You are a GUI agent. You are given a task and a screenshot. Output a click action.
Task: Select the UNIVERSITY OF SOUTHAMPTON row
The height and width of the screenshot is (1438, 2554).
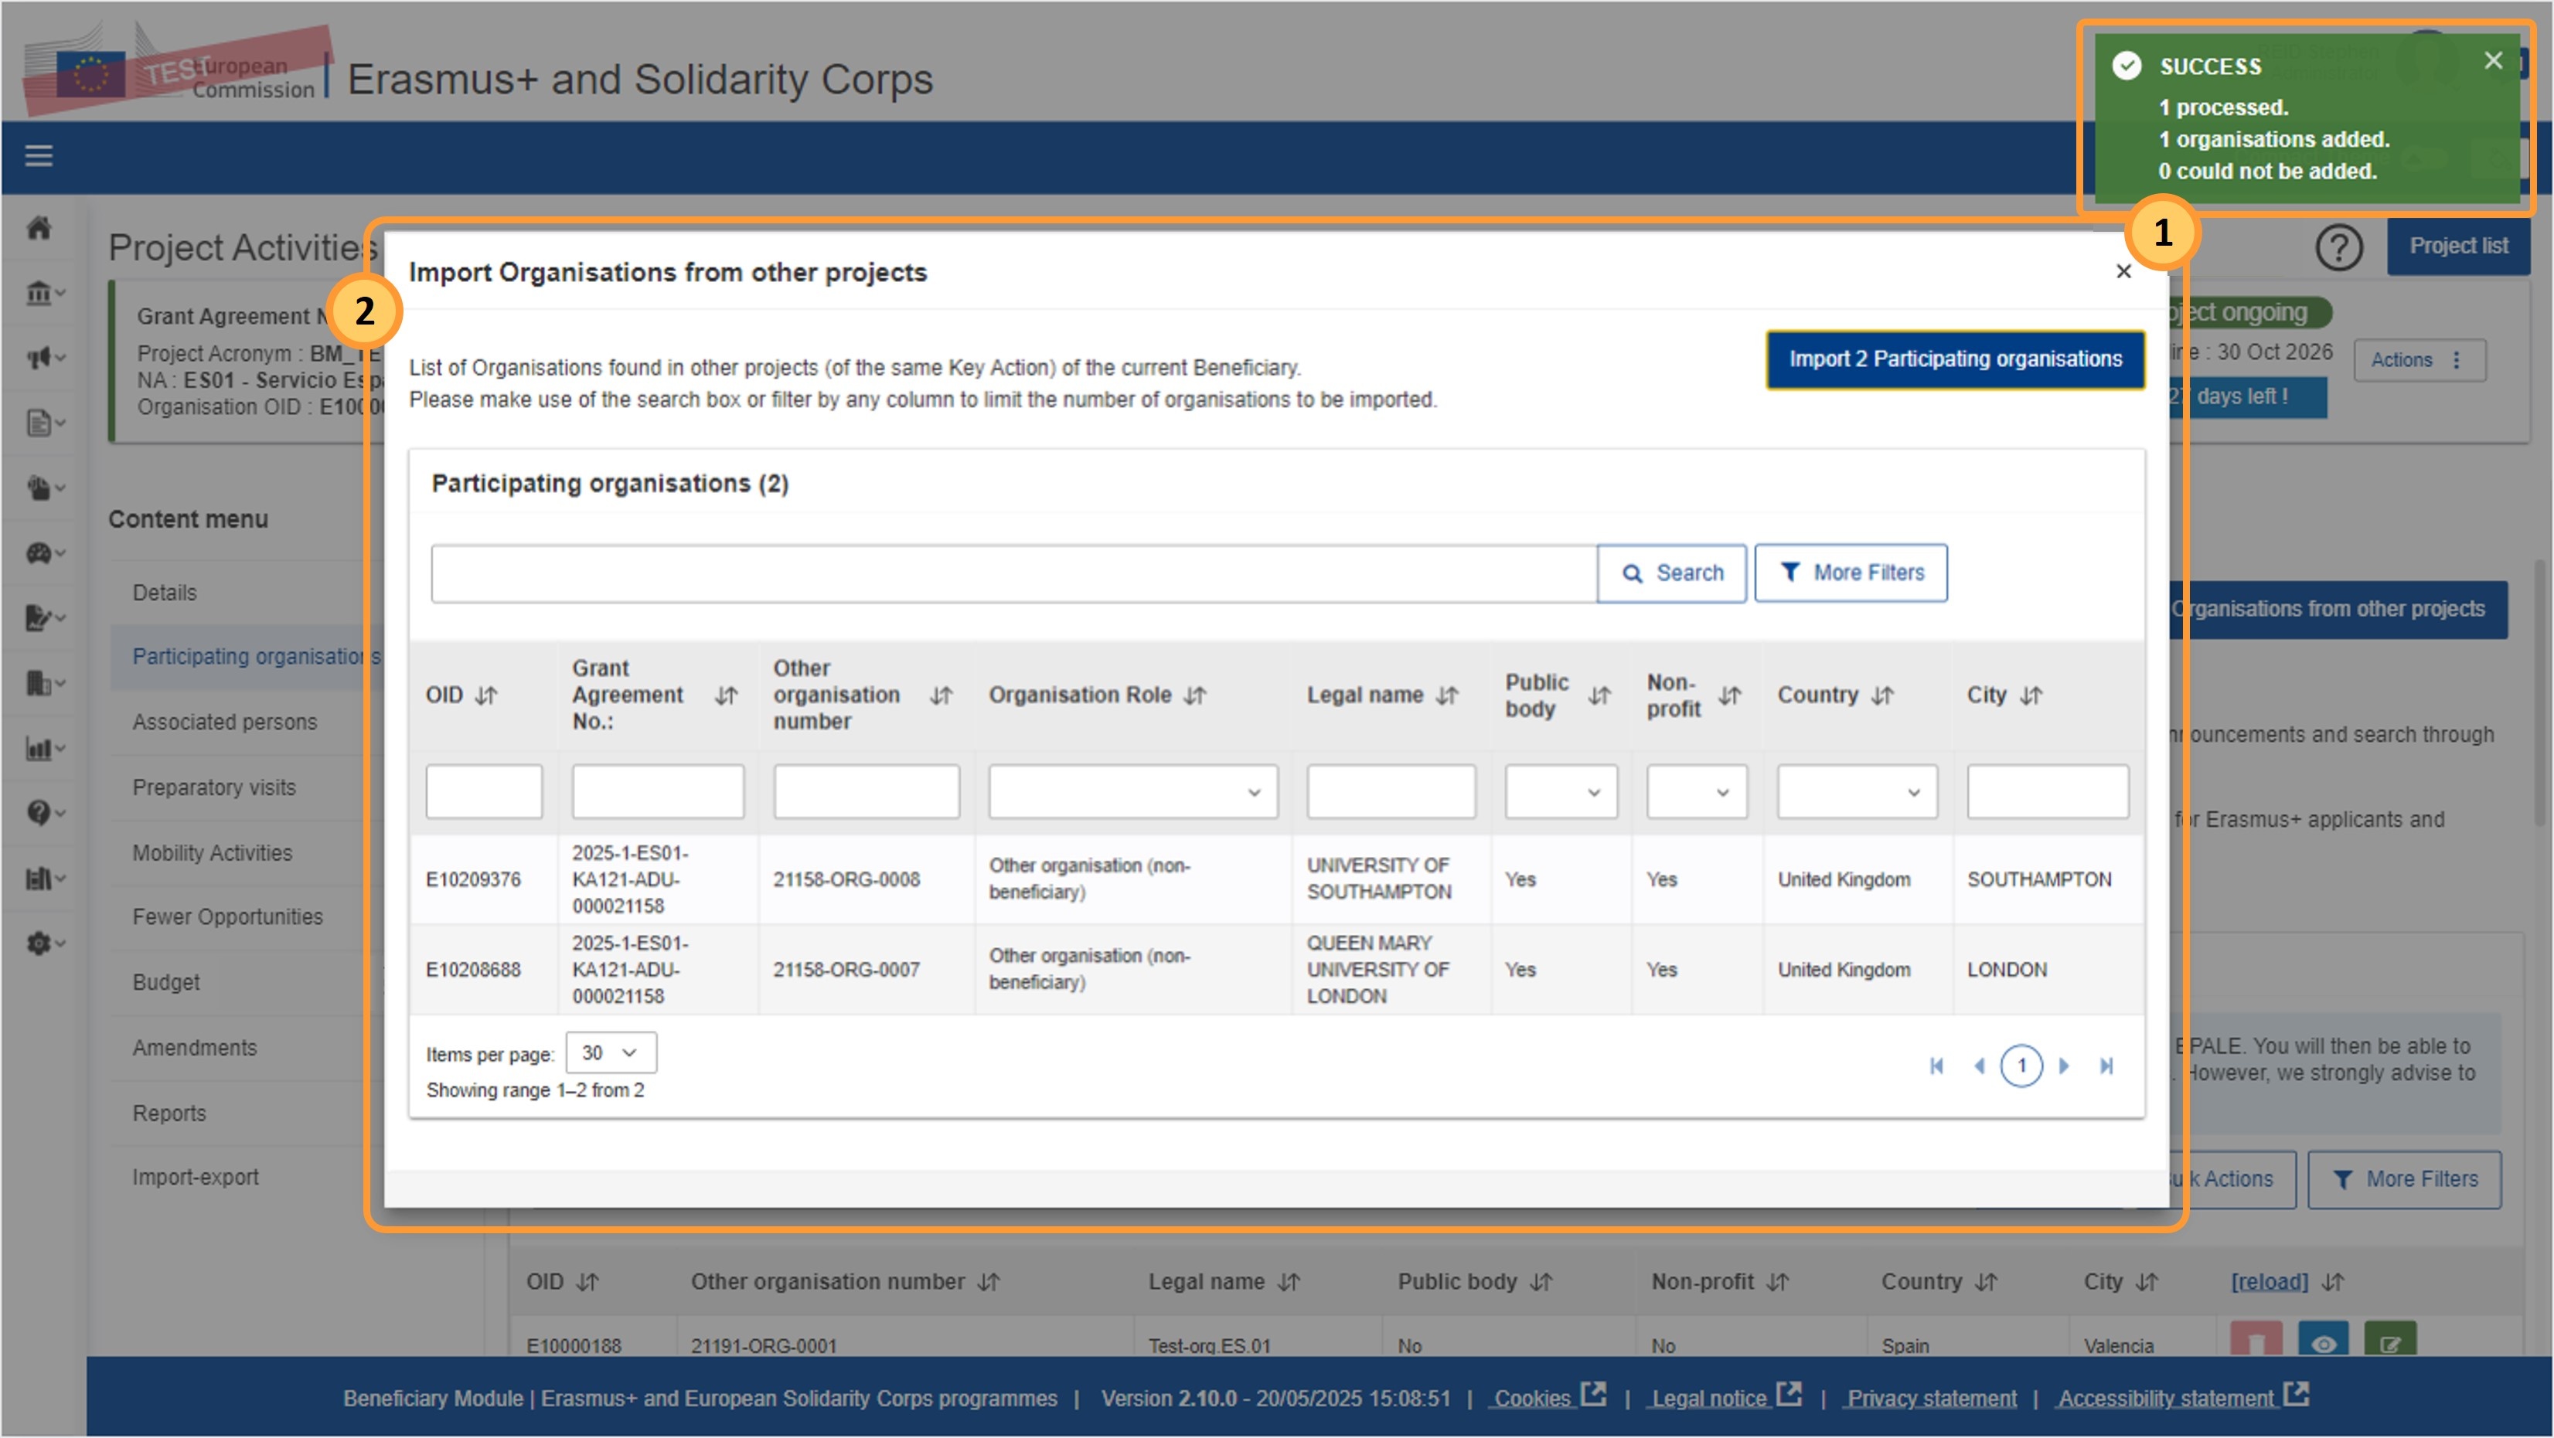click(x=1277, y=880)
